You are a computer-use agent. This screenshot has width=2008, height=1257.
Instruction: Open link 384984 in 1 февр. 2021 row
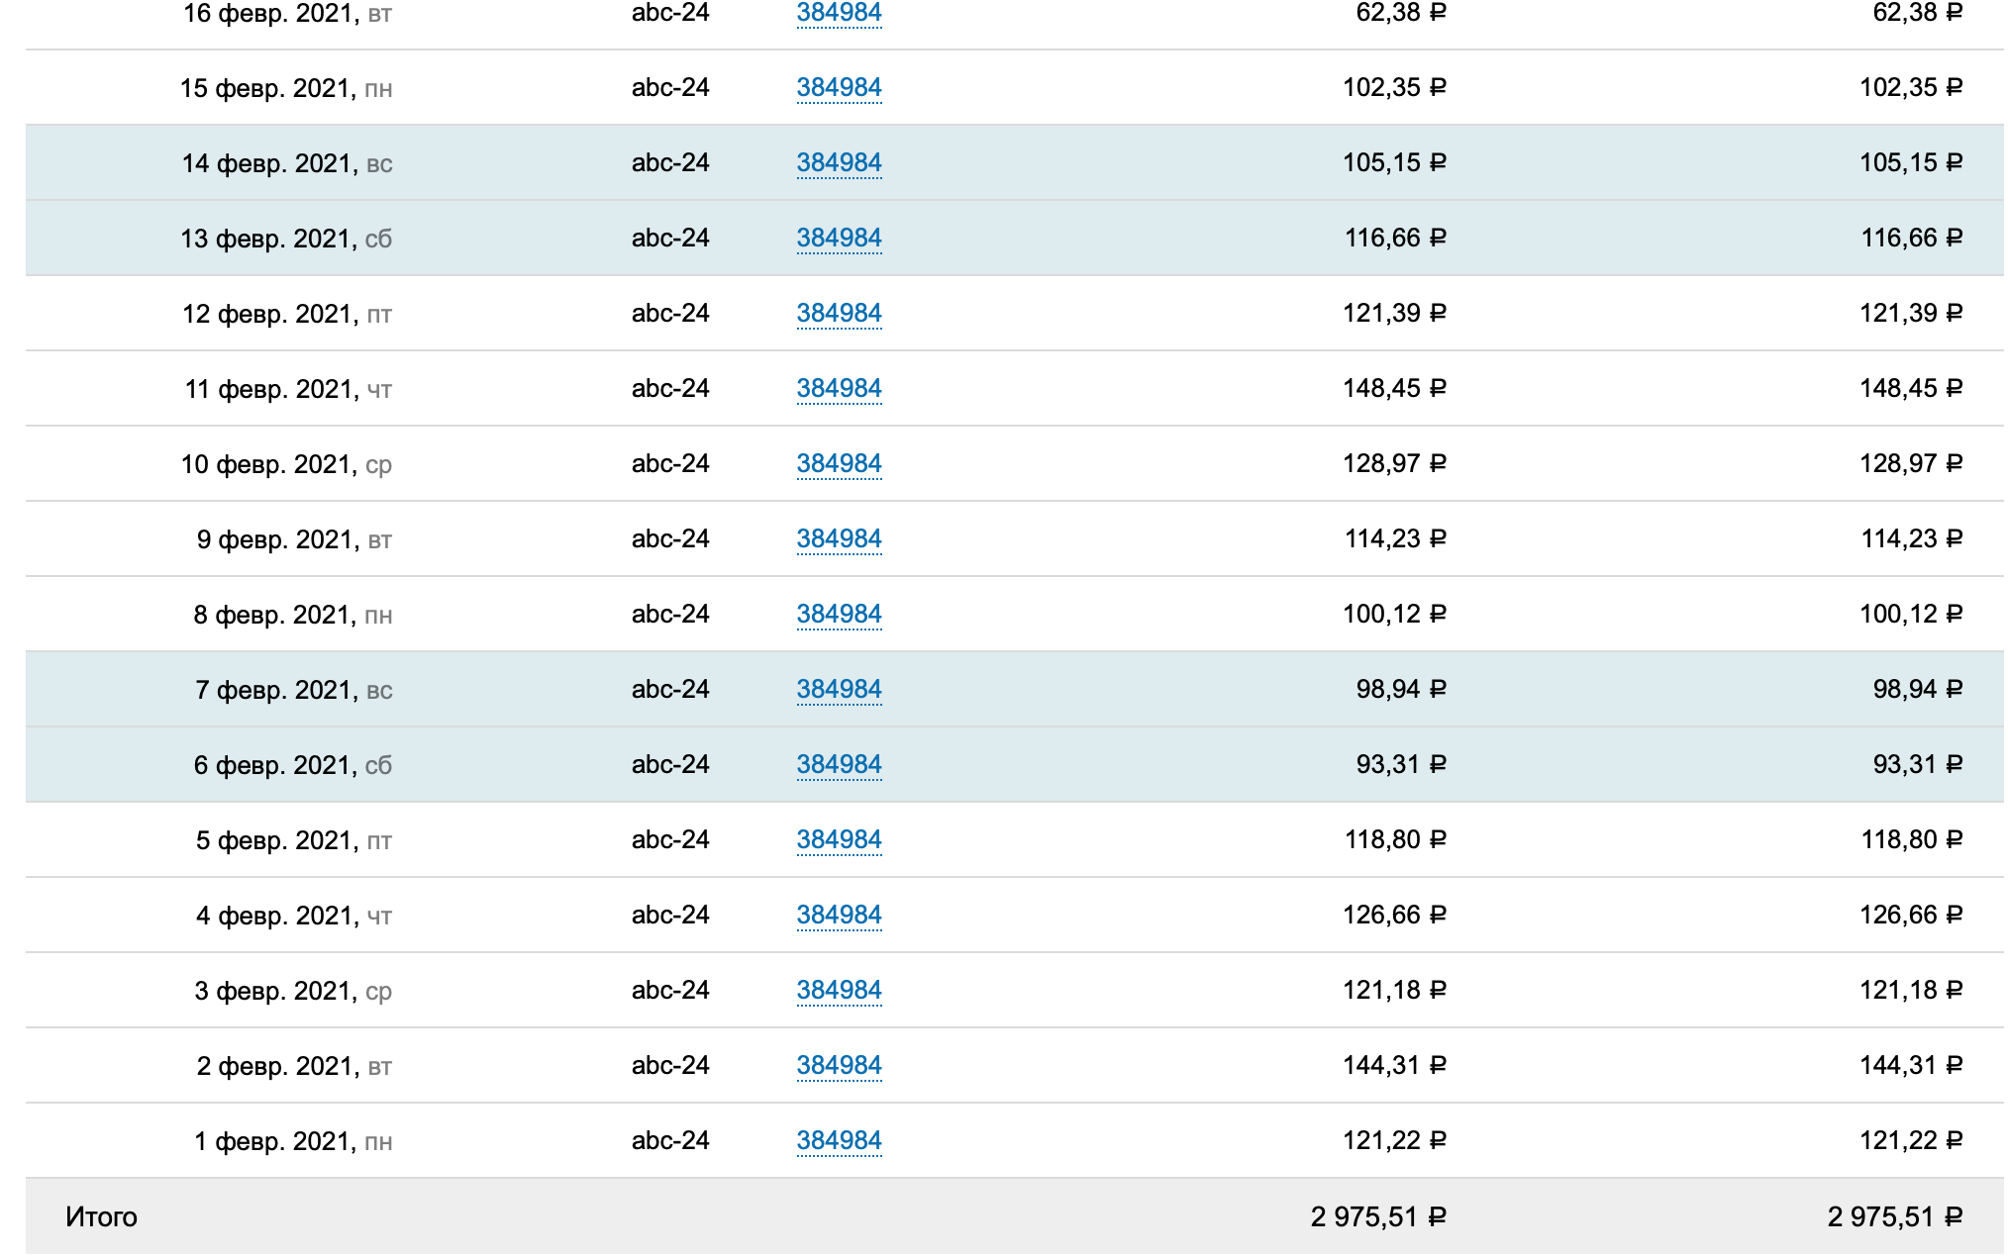pyautogui.click(x=839, y=1140)
